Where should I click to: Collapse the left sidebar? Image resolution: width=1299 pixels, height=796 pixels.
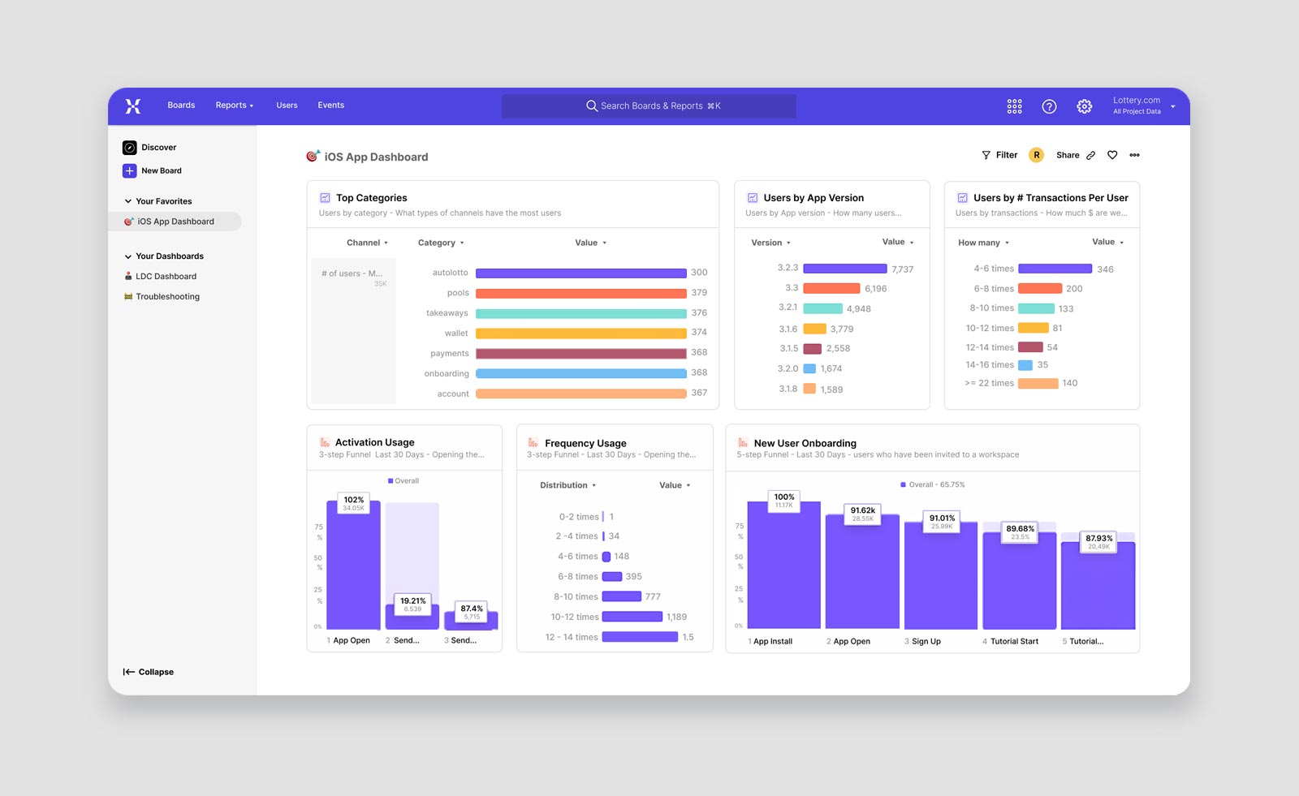[149, 672]
